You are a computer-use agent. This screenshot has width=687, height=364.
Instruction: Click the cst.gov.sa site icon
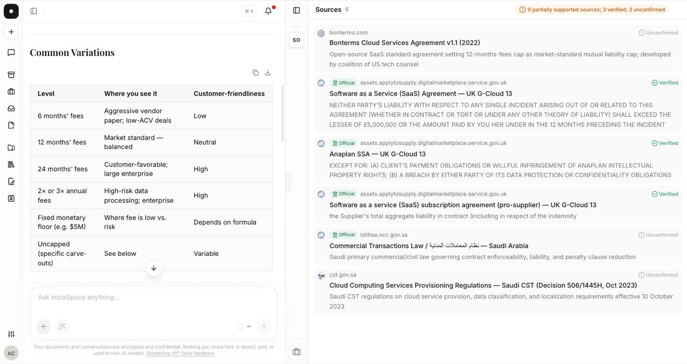pos(321,276)
